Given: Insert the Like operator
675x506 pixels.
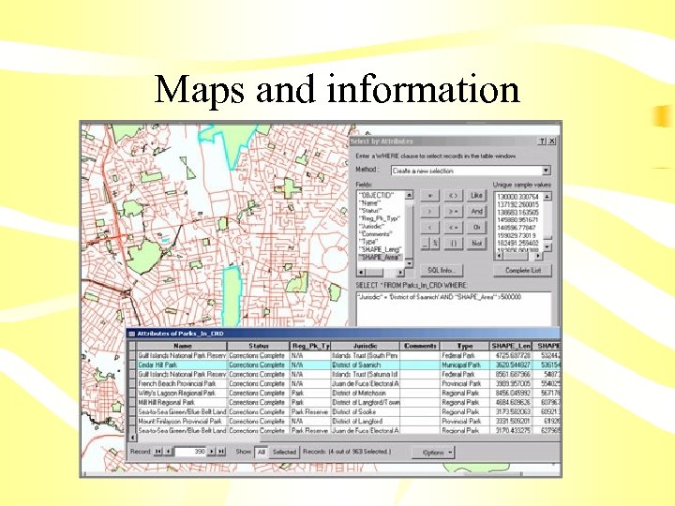Looking at the screenshot, I should (x=476, y=196).
